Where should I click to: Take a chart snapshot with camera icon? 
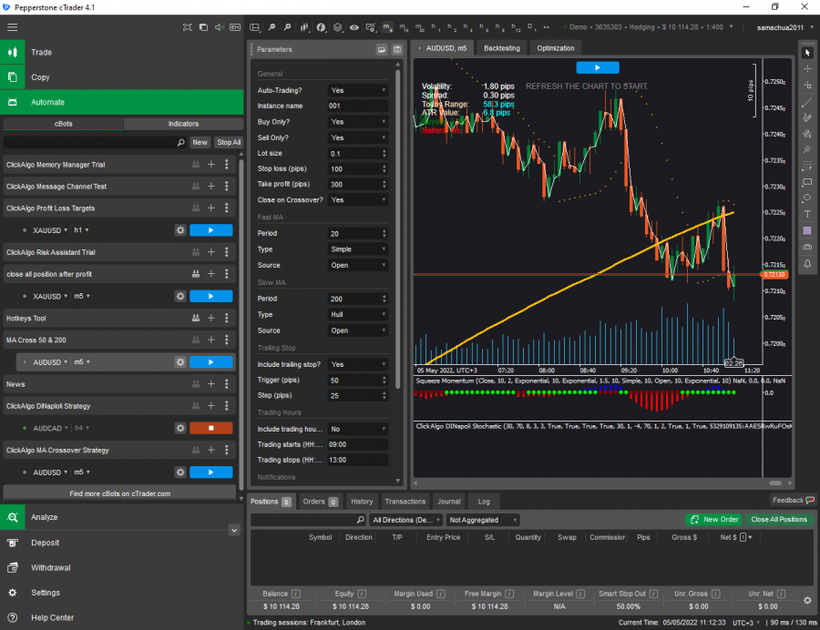(x=807, y=247)
